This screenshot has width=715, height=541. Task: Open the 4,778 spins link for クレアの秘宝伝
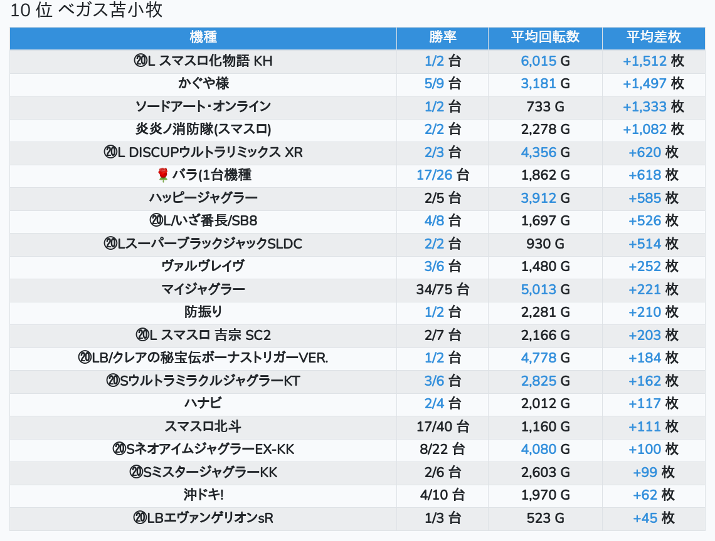point(538,358)
